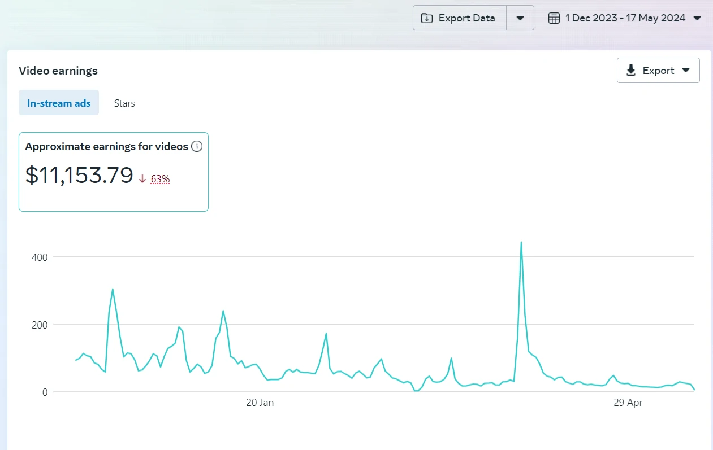
Task: Click the 20 Jan x-axis label
Action: point(260,403)
